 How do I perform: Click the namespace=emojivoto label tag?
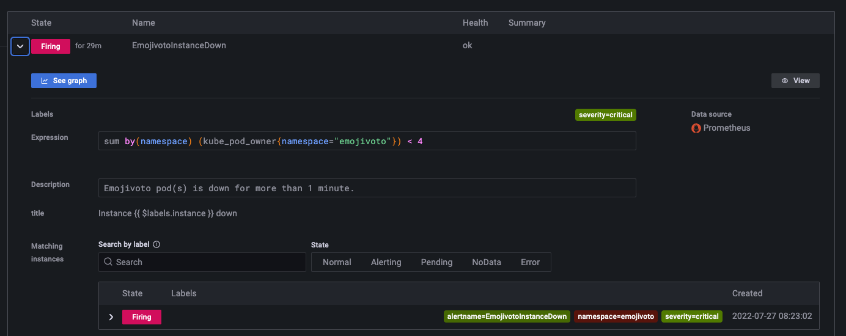click(616, 316)
